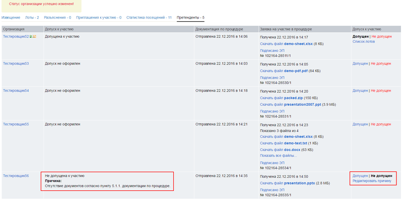Set Тестировщик56 status to Допущен

[x=360, y=176]
